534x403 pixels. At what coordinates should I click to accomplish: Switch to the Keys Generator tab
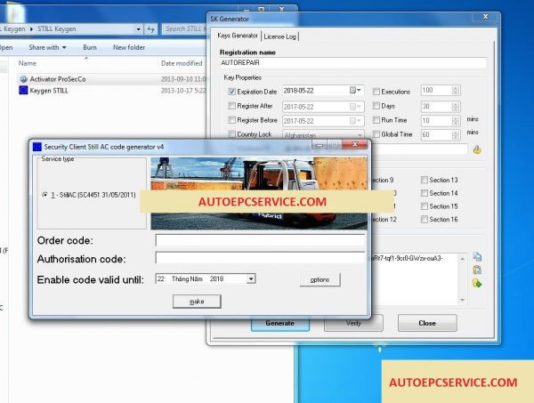click(x=238, y=36)
